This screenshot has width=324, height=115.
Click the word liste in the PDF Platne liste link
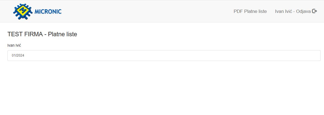[262, 11]
